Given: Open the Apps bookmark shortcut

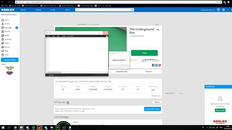Looking at the screenshot, I should click(x=5, y=6).
